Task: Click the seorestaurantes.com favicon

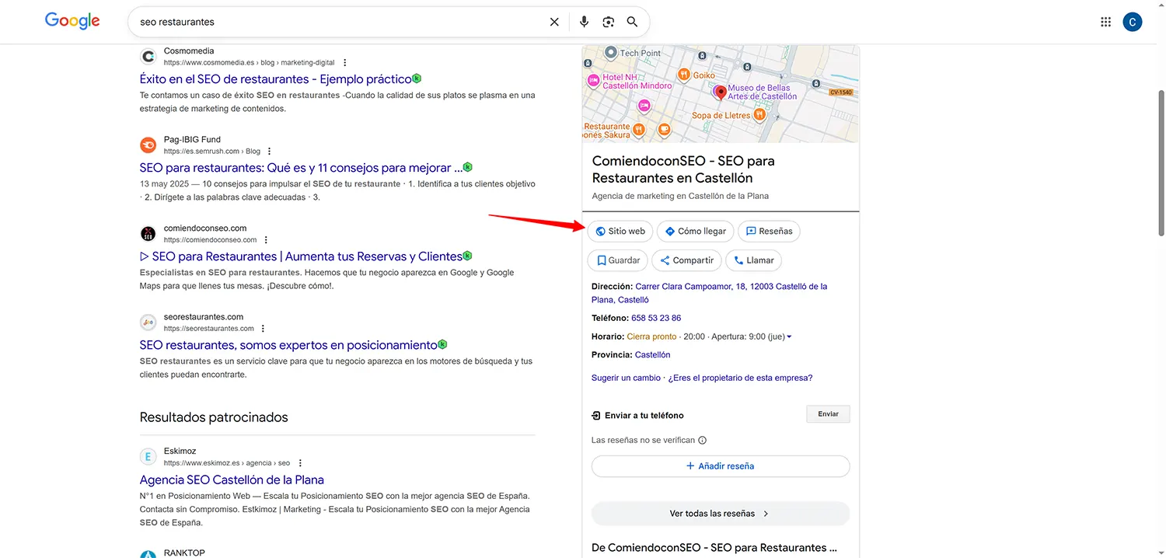Action: click(x=148, y=323)
